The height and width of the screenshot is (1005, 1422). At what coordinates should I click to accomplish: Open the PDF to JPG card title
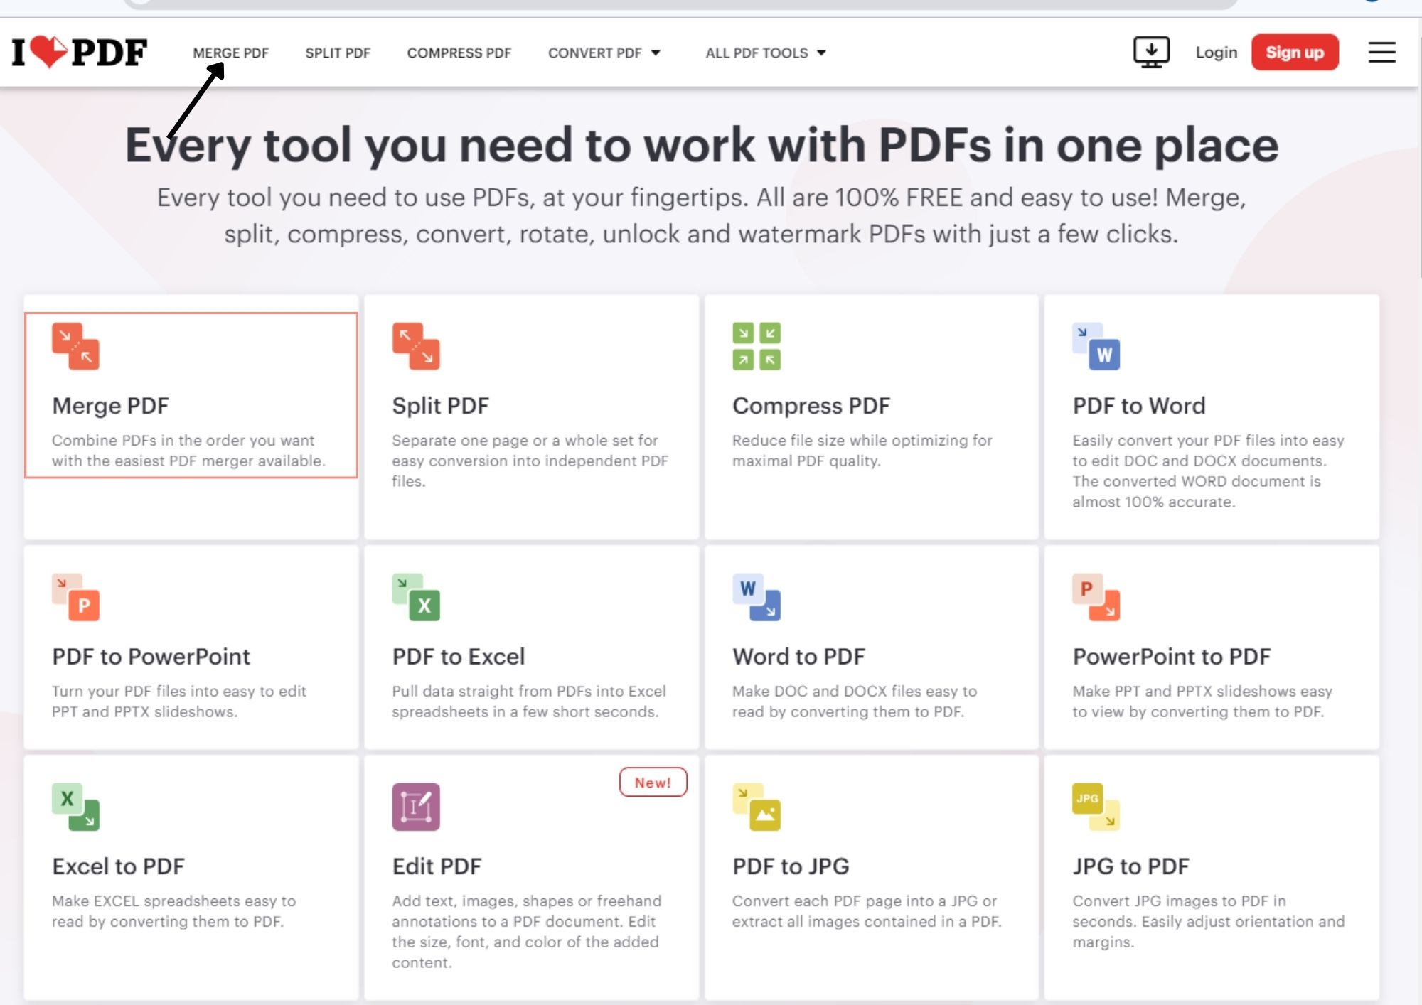click(791, 866)
